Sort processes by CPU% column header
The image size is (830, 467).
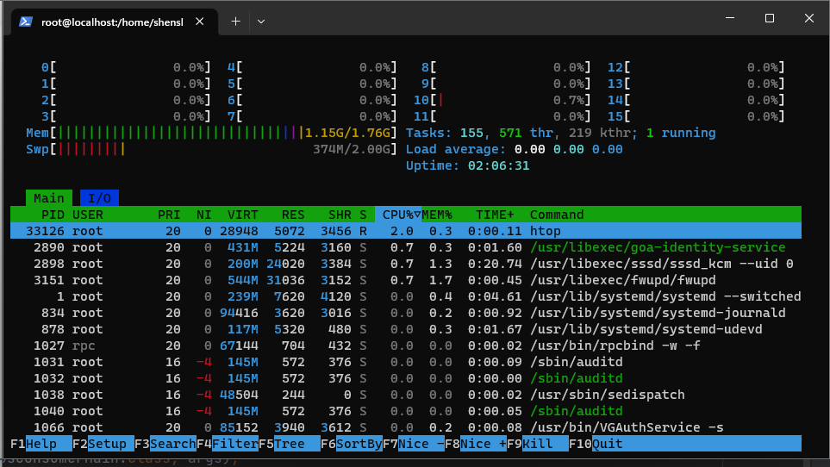(399, 215)
